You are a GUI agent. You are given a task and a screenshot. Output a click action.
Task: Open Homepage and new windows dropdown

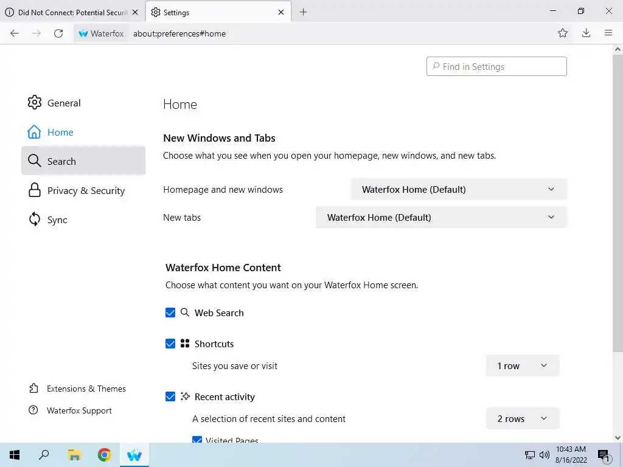click(x=459, y=190)
